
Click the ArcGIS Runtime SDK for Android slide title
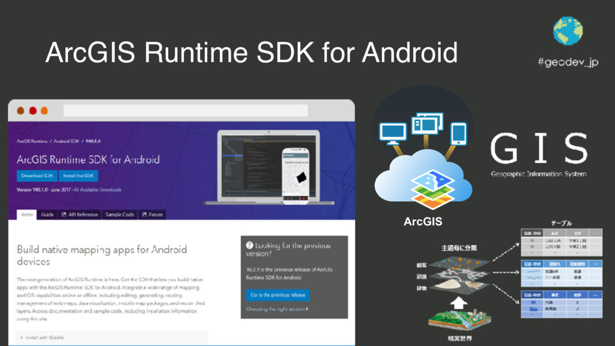[252, 52]
